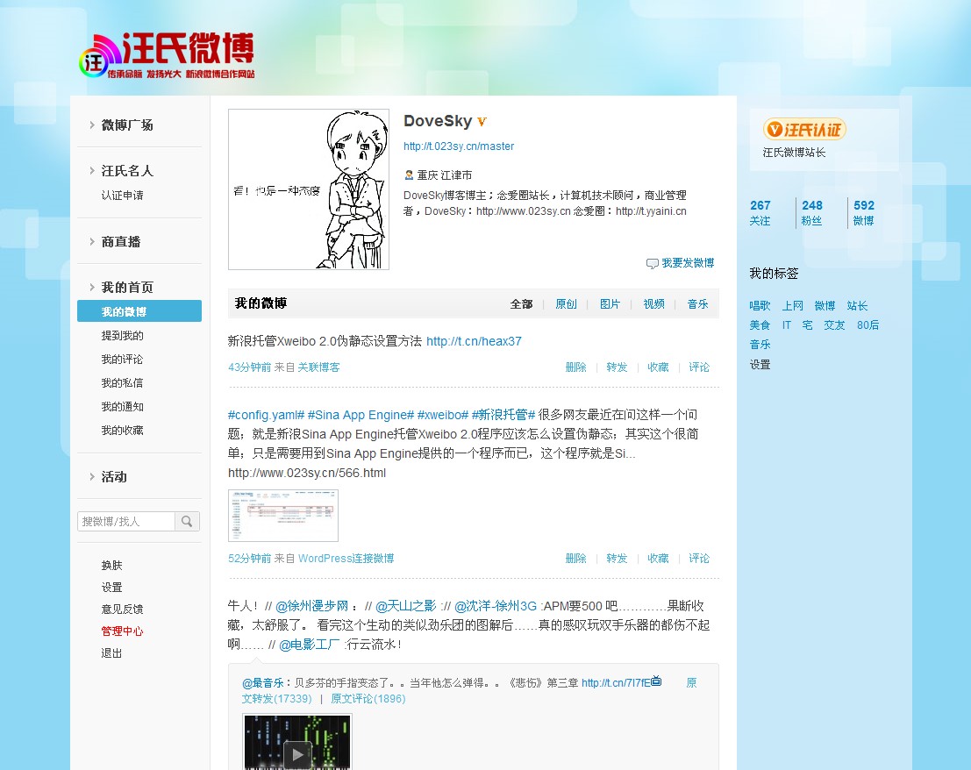Expand the 活动 sidebar section
Screen dimensions: 971x770
click(113, 476)
